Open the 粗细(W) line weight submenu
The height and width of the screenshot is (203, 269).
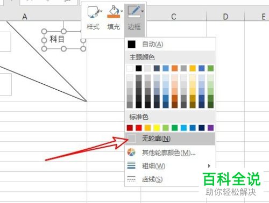(x=170, y=166)
